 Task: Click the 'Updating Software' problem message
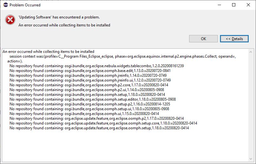(x=59, y=17)
